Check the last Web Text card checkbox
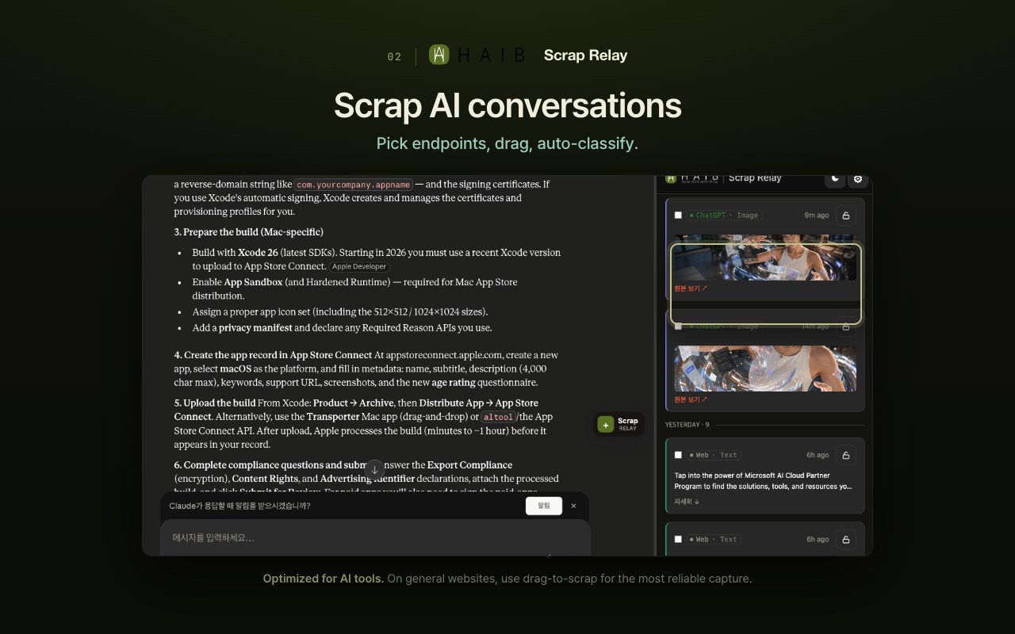Image resolution: width=1015 pixels, height=634 pixels. [678, 539]
